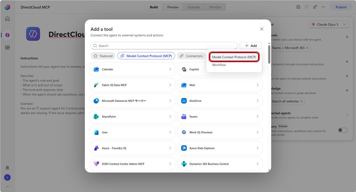Click the share icon in top toolbar
Image resolution: width=356 pixels, height=192 pixels.
[x=307, y=7]
